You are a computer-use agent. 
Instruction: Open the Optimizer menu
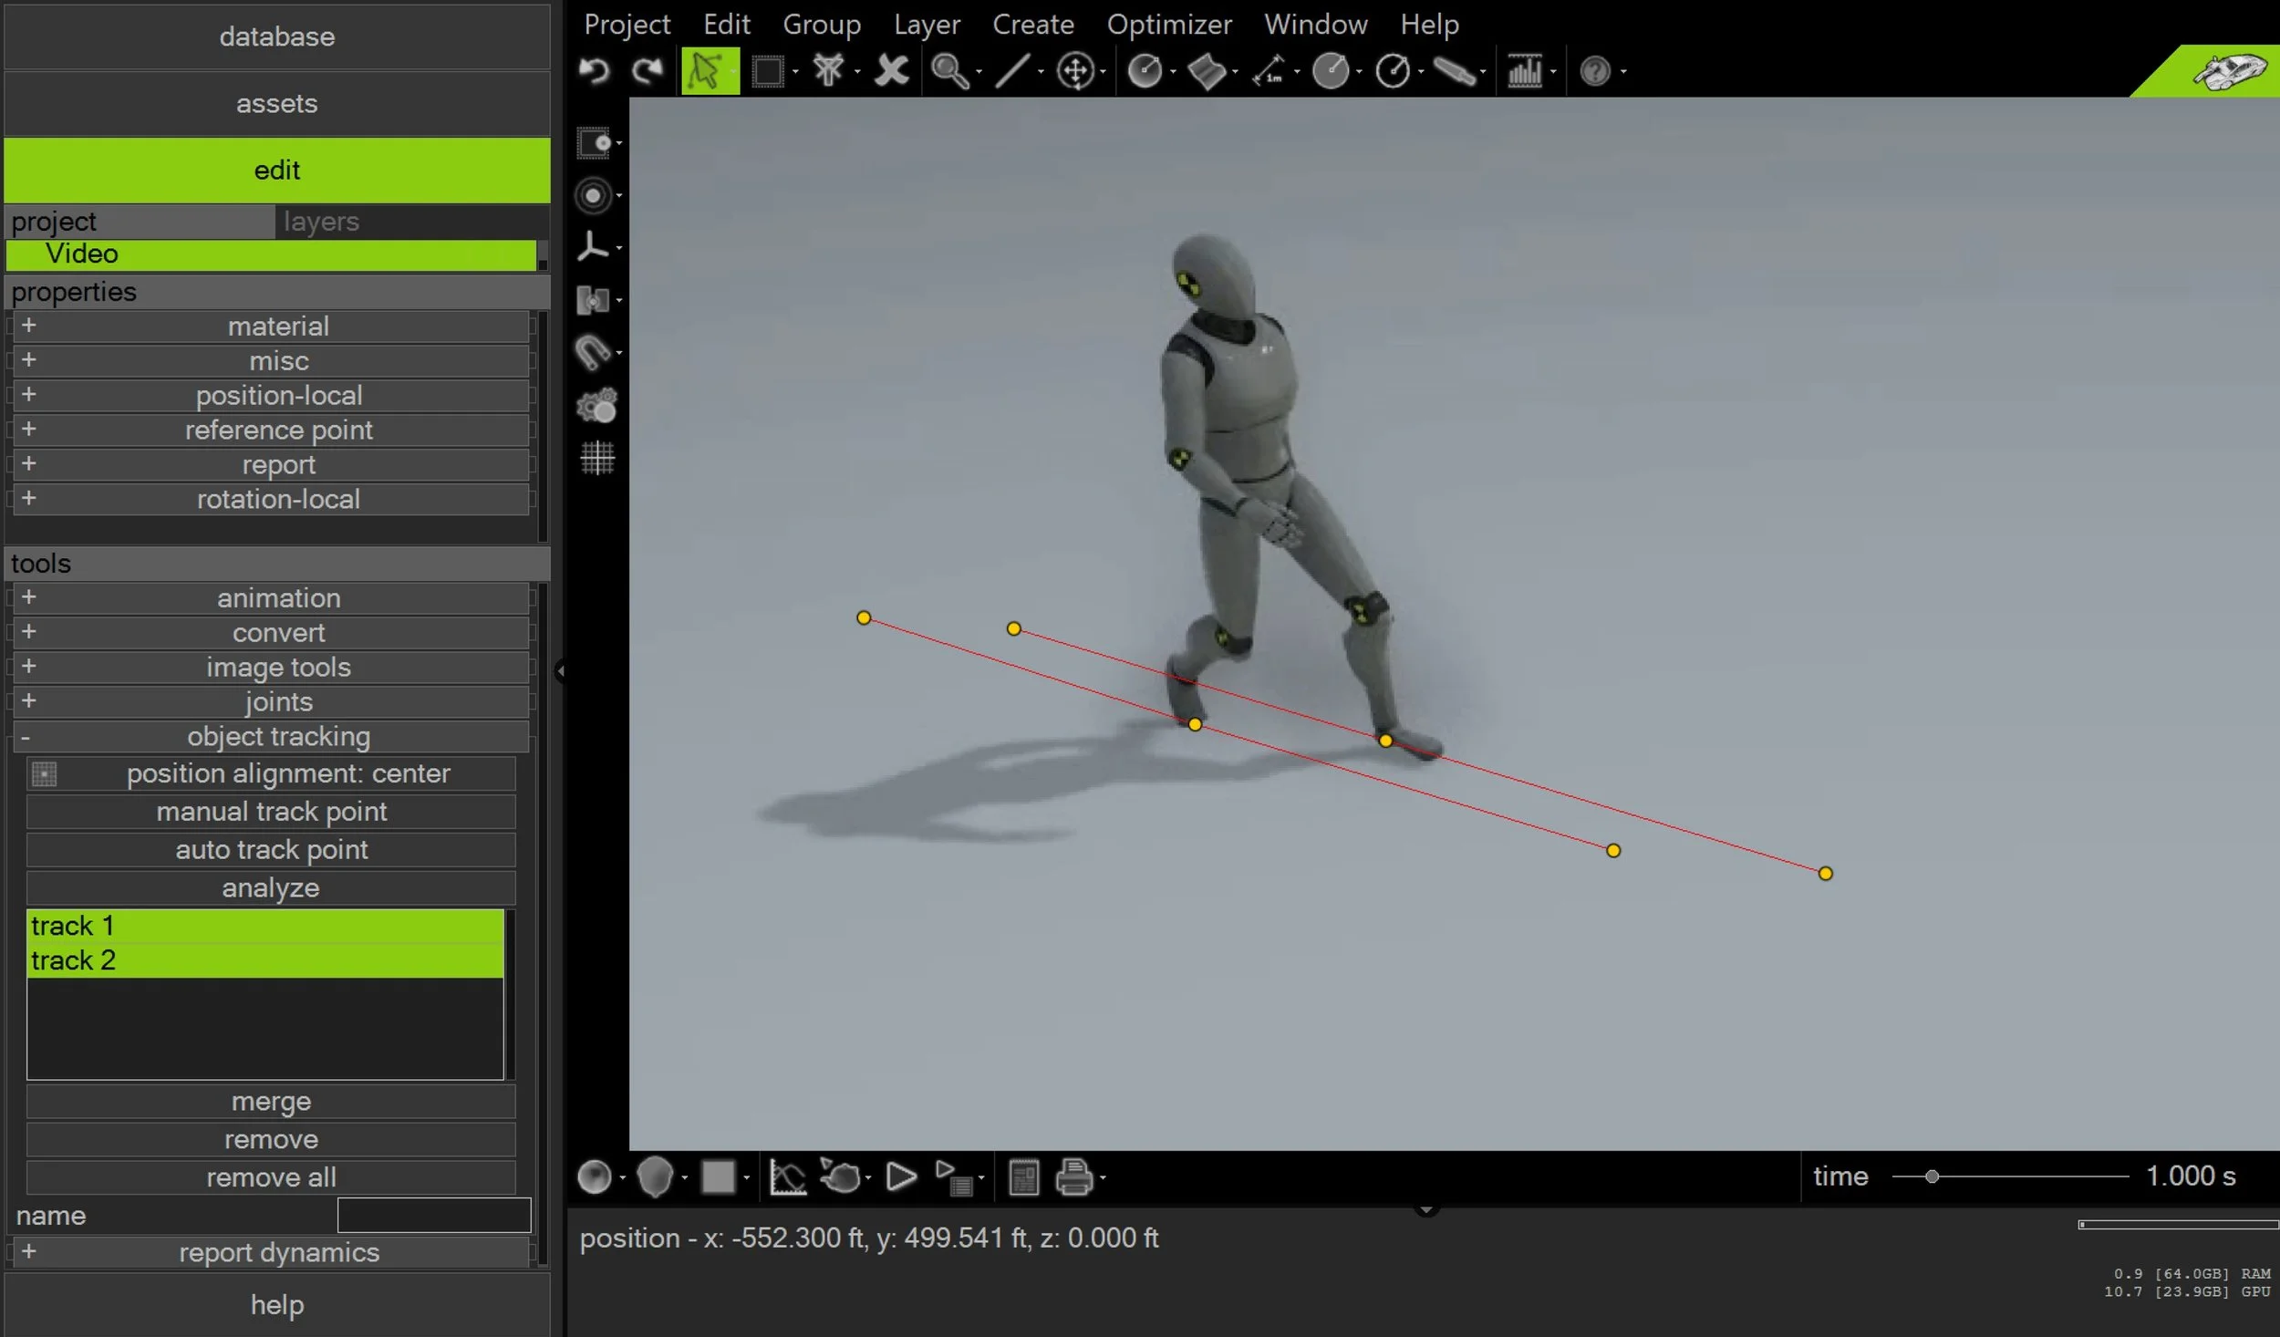[x=1169, y=24]
